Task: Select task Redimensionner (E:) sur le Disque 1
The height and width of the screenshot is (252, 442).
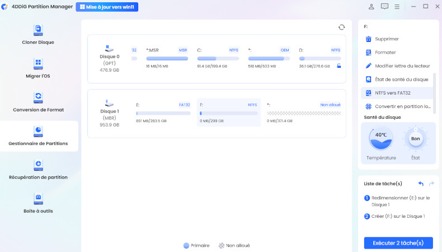Action: (x=397, y=201)
